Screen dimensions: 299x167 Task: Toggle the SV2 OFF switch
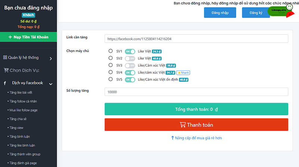tap(130, 58)
